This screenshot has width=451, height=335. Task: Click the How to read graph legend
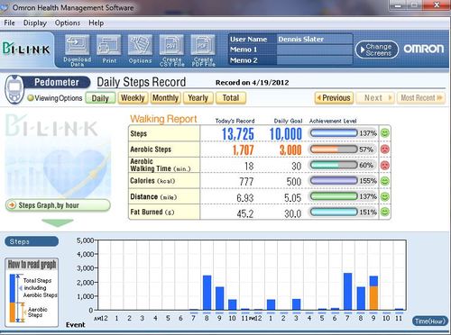pyautogui.click(x=32, y=292)
